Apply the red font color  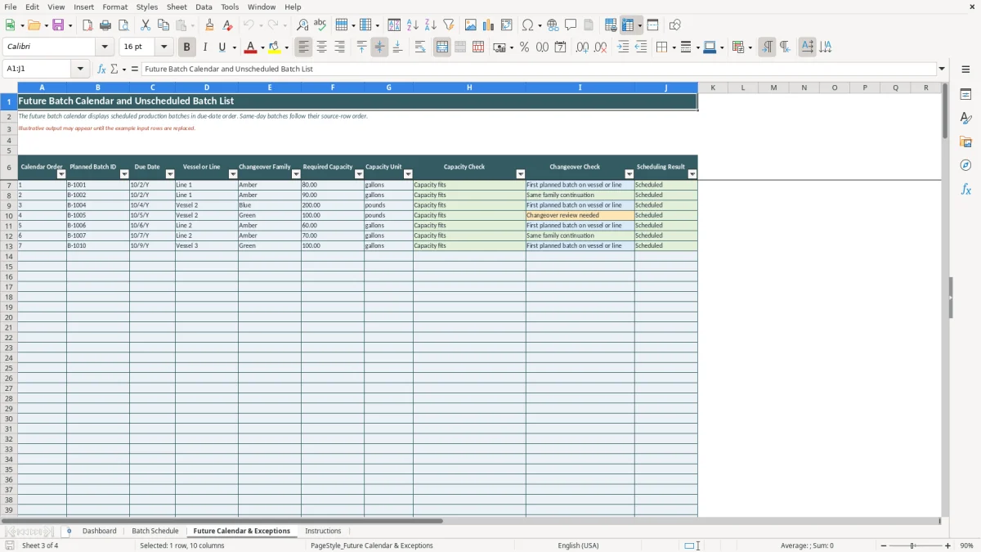(x=251, y=47)
